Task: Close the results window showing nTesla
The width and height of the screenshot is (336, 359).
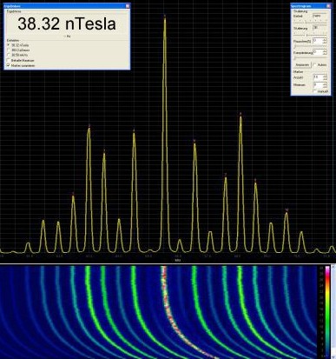Action: coord(128,6)
